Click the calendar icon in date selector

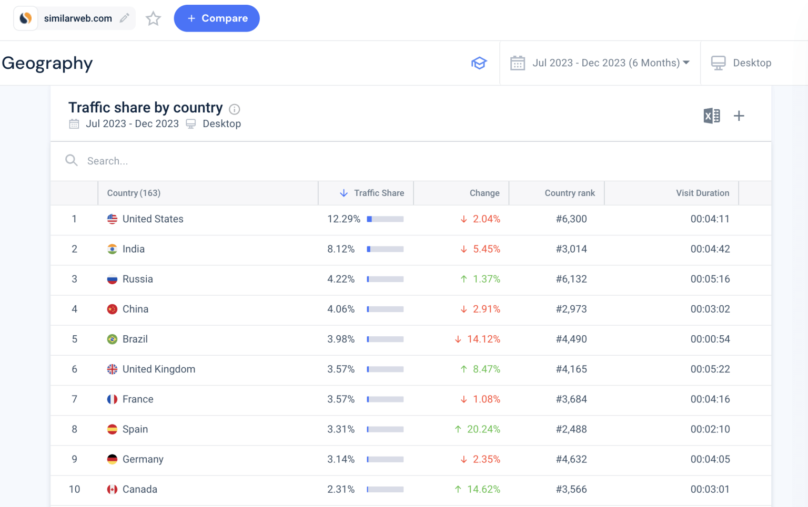pos(517,63)
